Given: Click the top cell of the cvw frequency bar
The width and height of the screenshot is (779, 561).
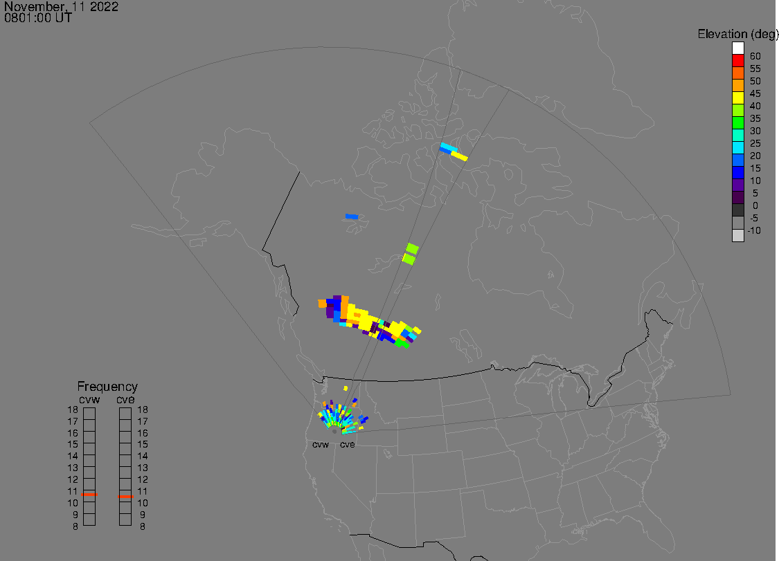Looking at the screenshot, I should (x=89, y=414).
